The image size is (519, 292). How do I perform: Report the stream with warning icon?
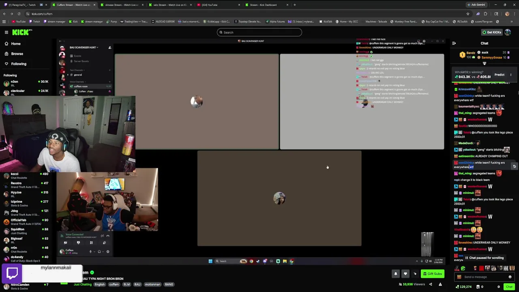click(440, 284)
